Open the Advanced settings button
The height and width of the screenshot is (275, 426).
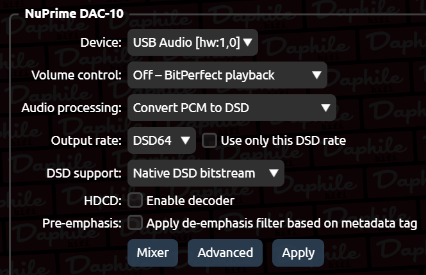(x=225, y=253)
